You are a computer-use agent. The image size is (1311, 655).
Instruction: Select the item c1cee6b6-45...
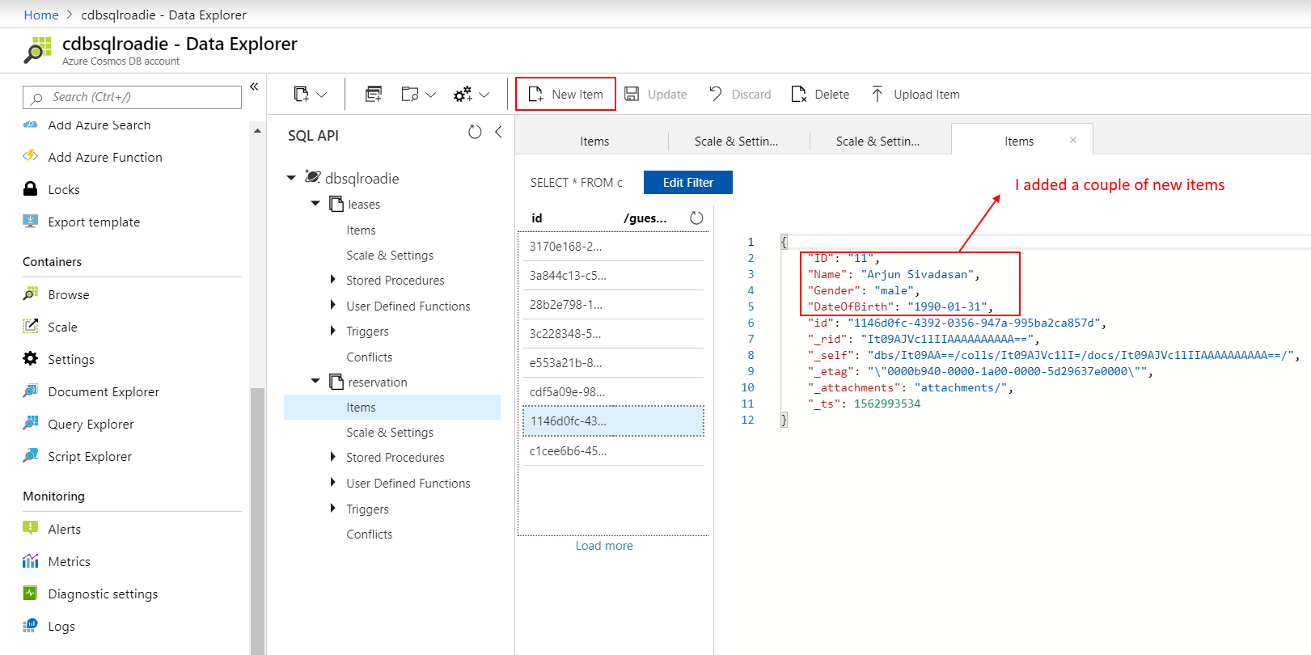568,451
